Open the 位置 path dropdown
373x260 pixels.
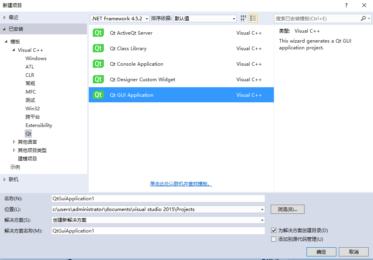[x=262, y=209]
